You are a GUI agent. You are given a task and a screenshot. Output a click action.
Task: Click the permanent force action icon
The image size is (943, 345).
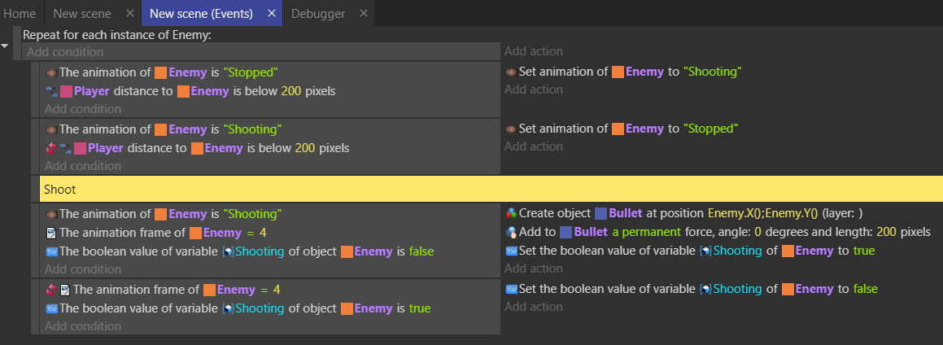pos(511,233)
